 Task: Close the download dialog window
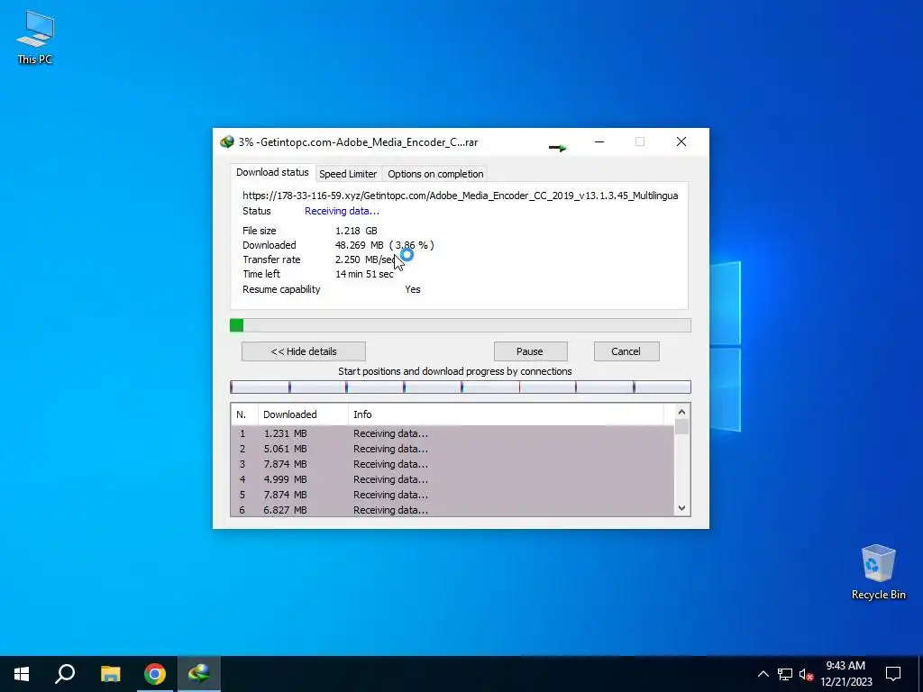[681, 141]
